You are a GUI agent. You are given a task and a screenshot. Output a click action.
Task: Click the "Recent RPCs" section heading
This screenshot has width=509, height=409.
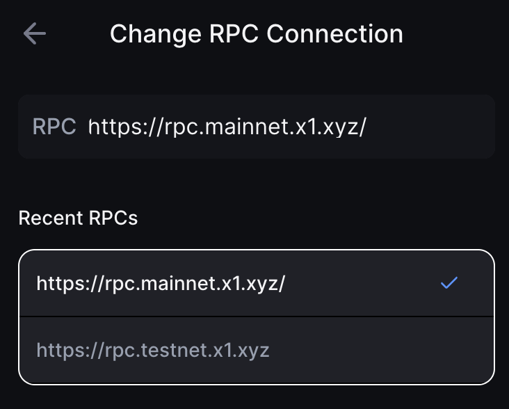(78, 218)
